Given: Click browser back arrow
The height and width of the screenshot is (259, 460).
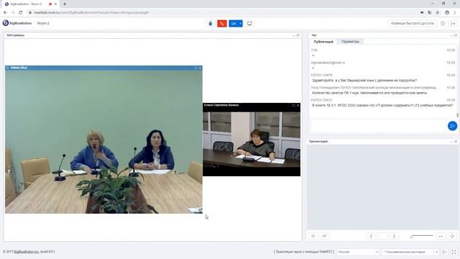Looking at the screenshot, I should tap(5, 12).
